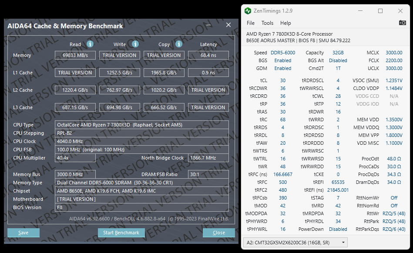Open the Tools menu in ZenTimings

[267, 23]
